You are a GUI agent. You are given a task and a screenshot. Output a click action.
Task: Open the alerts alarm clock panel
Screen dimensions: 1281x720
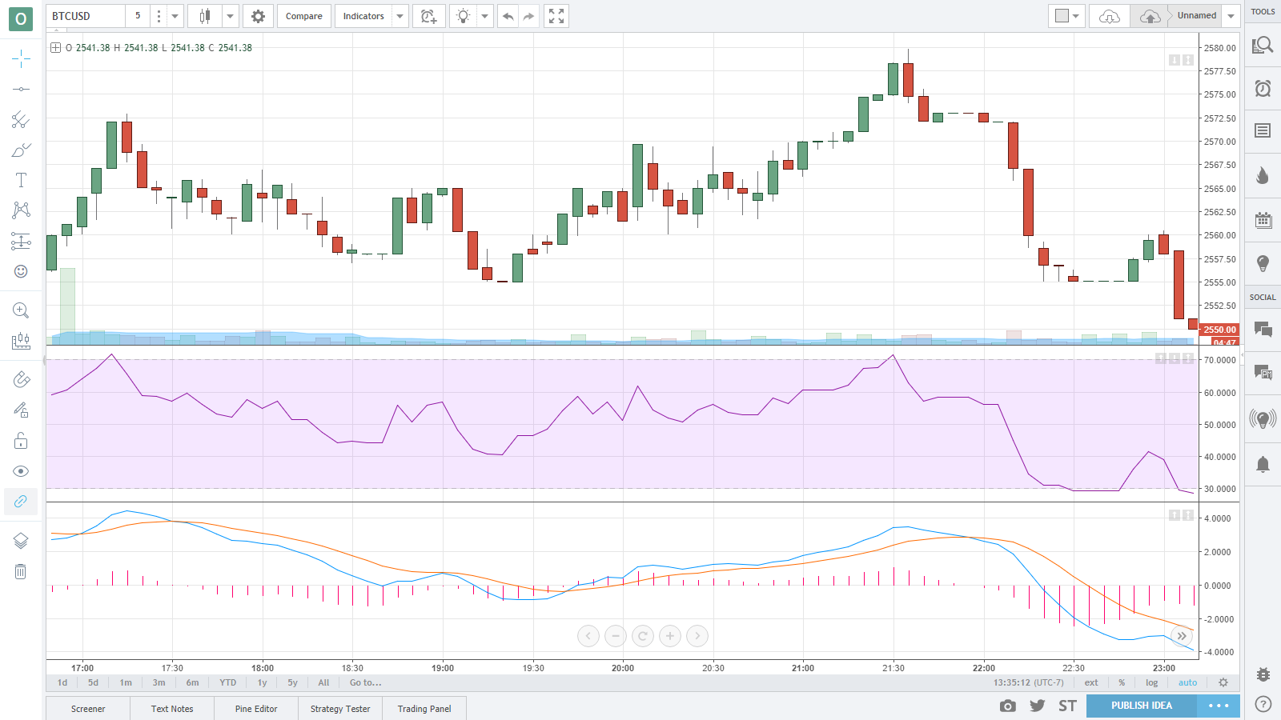1263,88
